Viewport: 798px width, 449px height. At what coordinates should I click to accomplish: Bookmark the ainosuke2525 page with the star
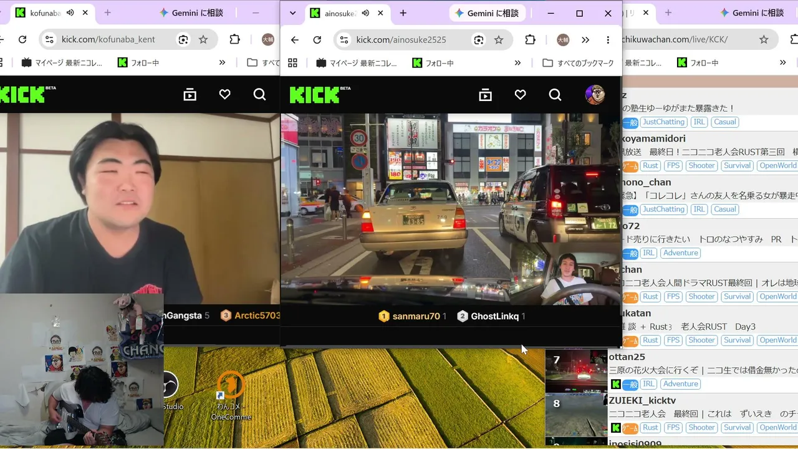point(499,40)
